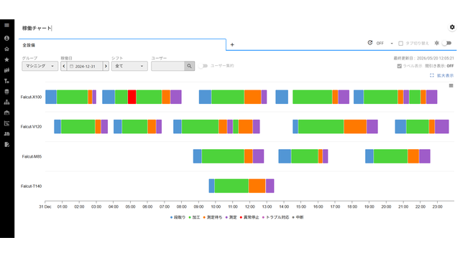Toggle 測定待ち series in legend

(213, 217)
